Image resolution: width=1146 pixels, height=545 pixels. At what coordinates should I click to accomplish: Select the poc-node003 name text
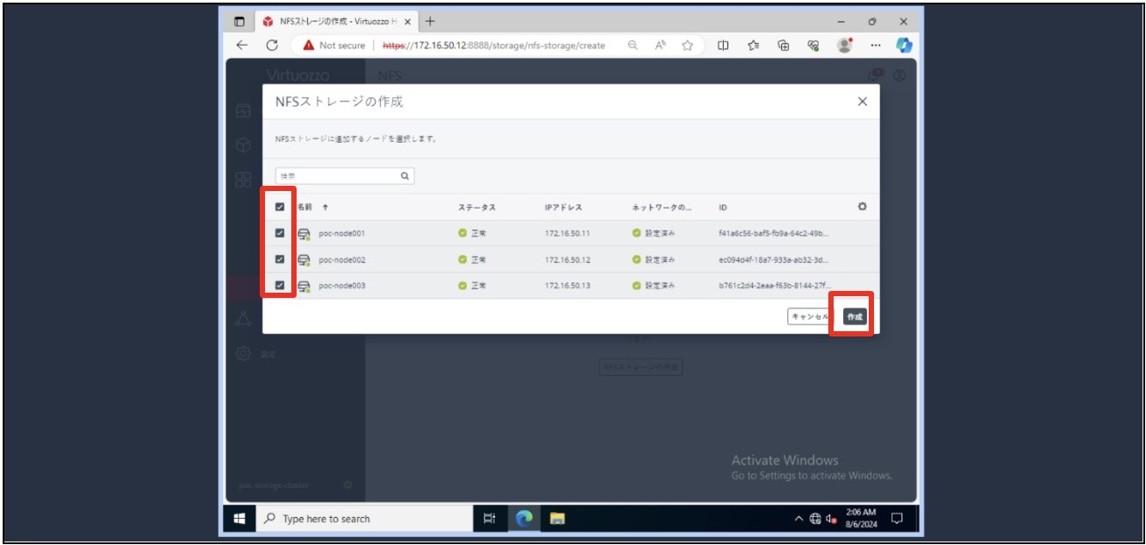(x=342, y=286)
